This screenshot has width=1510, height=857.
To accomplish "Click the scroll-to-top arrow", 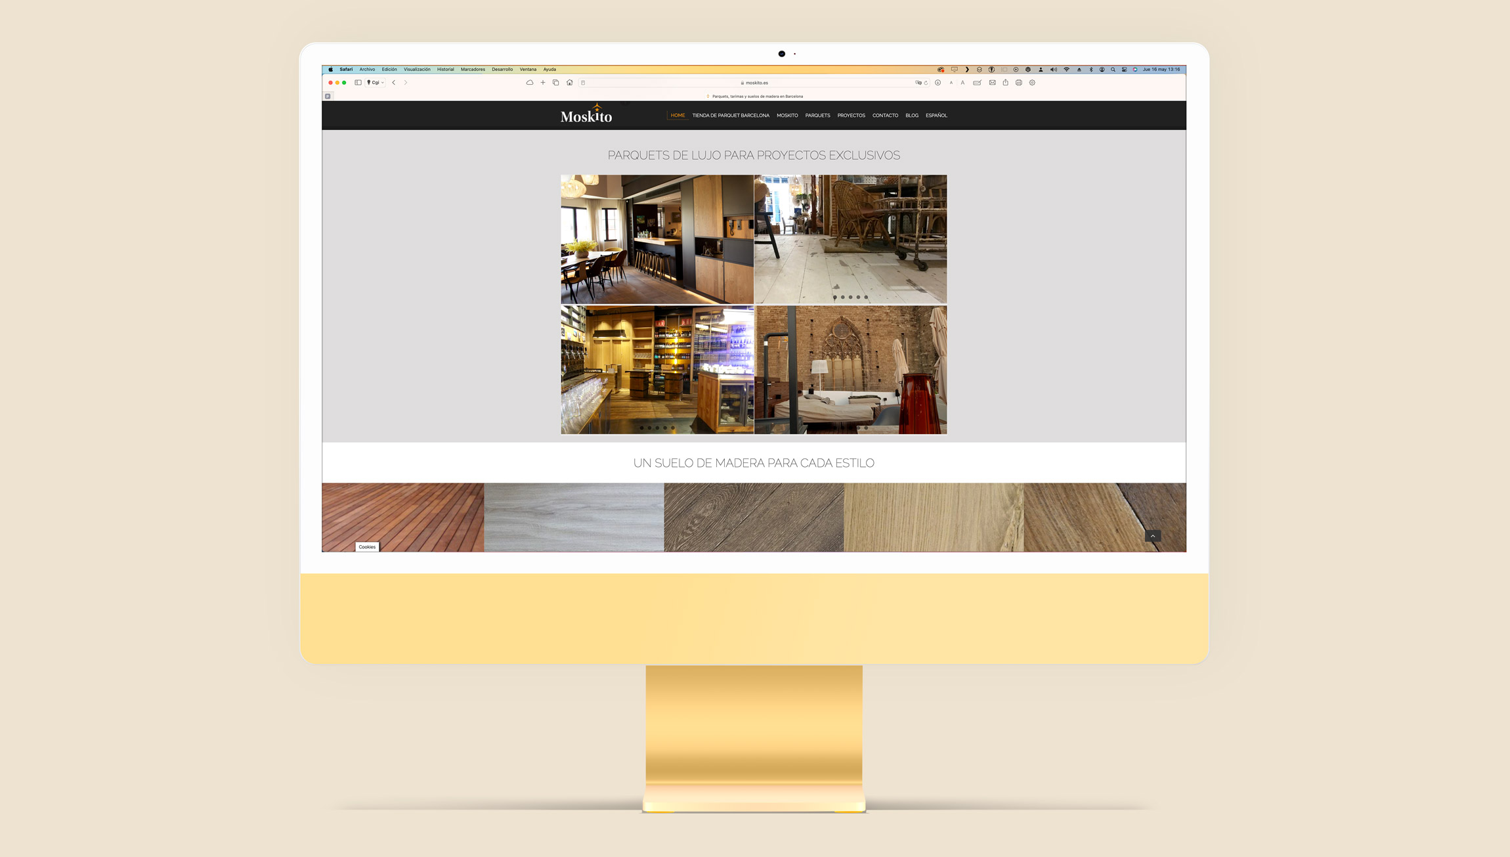I will [x=1152, y=536].
